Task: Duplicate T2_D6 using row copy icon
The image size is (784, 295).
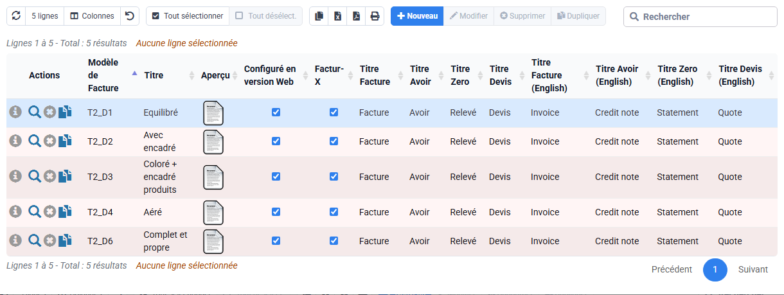Action: coord(65,241)
